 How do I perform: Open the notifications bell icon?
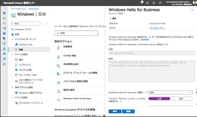pos(141,3)
